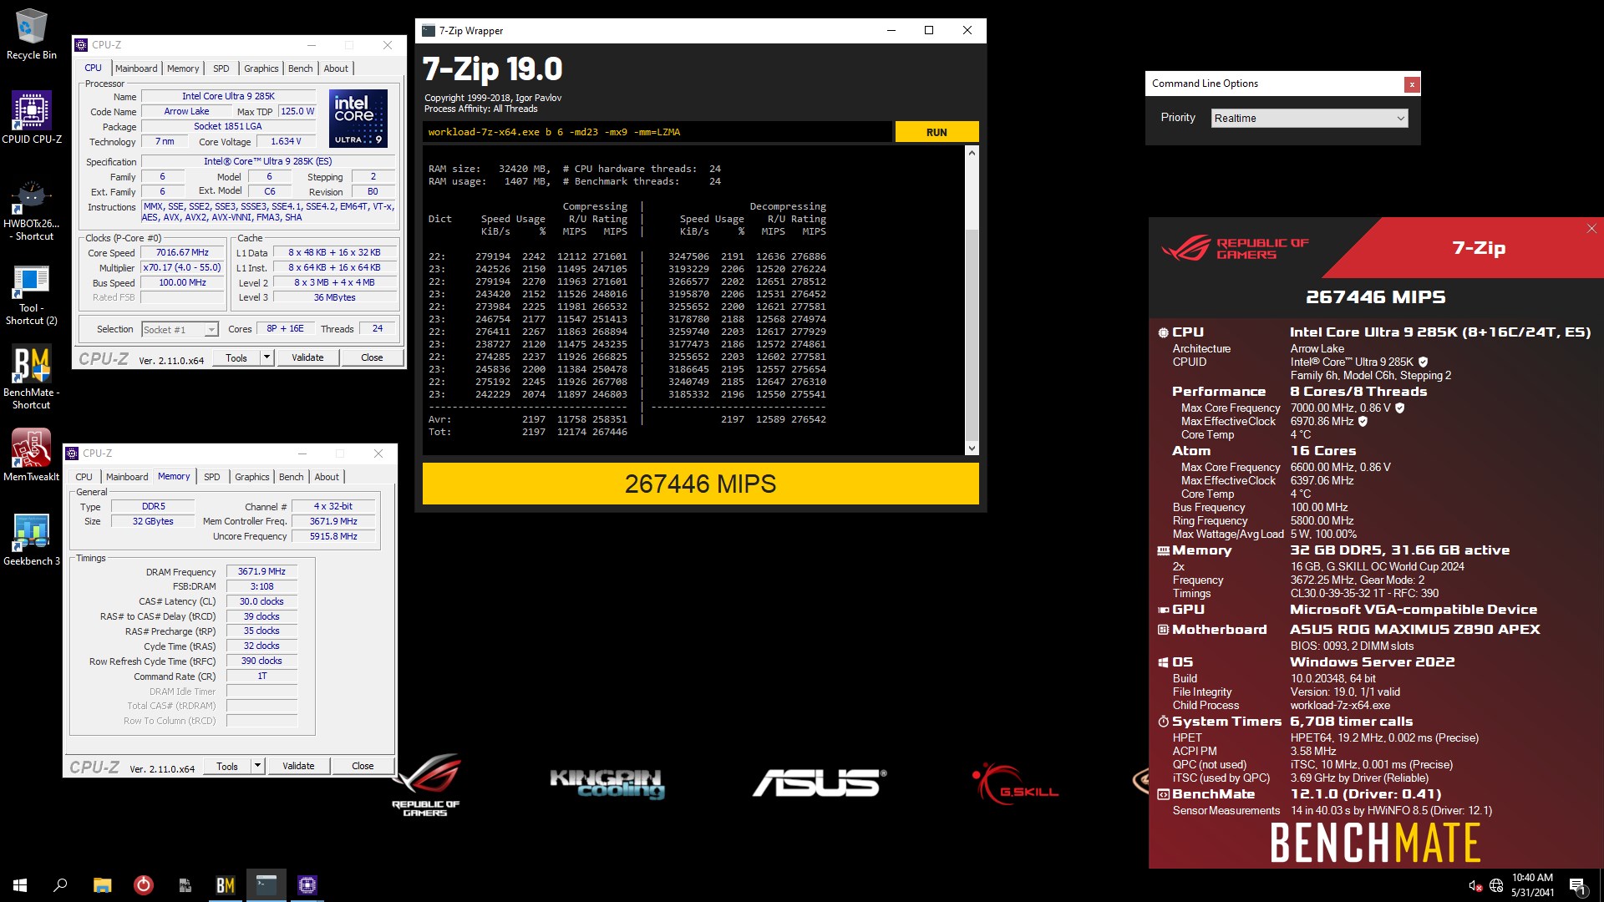Click Level 3 cache value 36 MBytes
Image resolution: width=1604 pixels, height=902 pixels.
(334, 298)
